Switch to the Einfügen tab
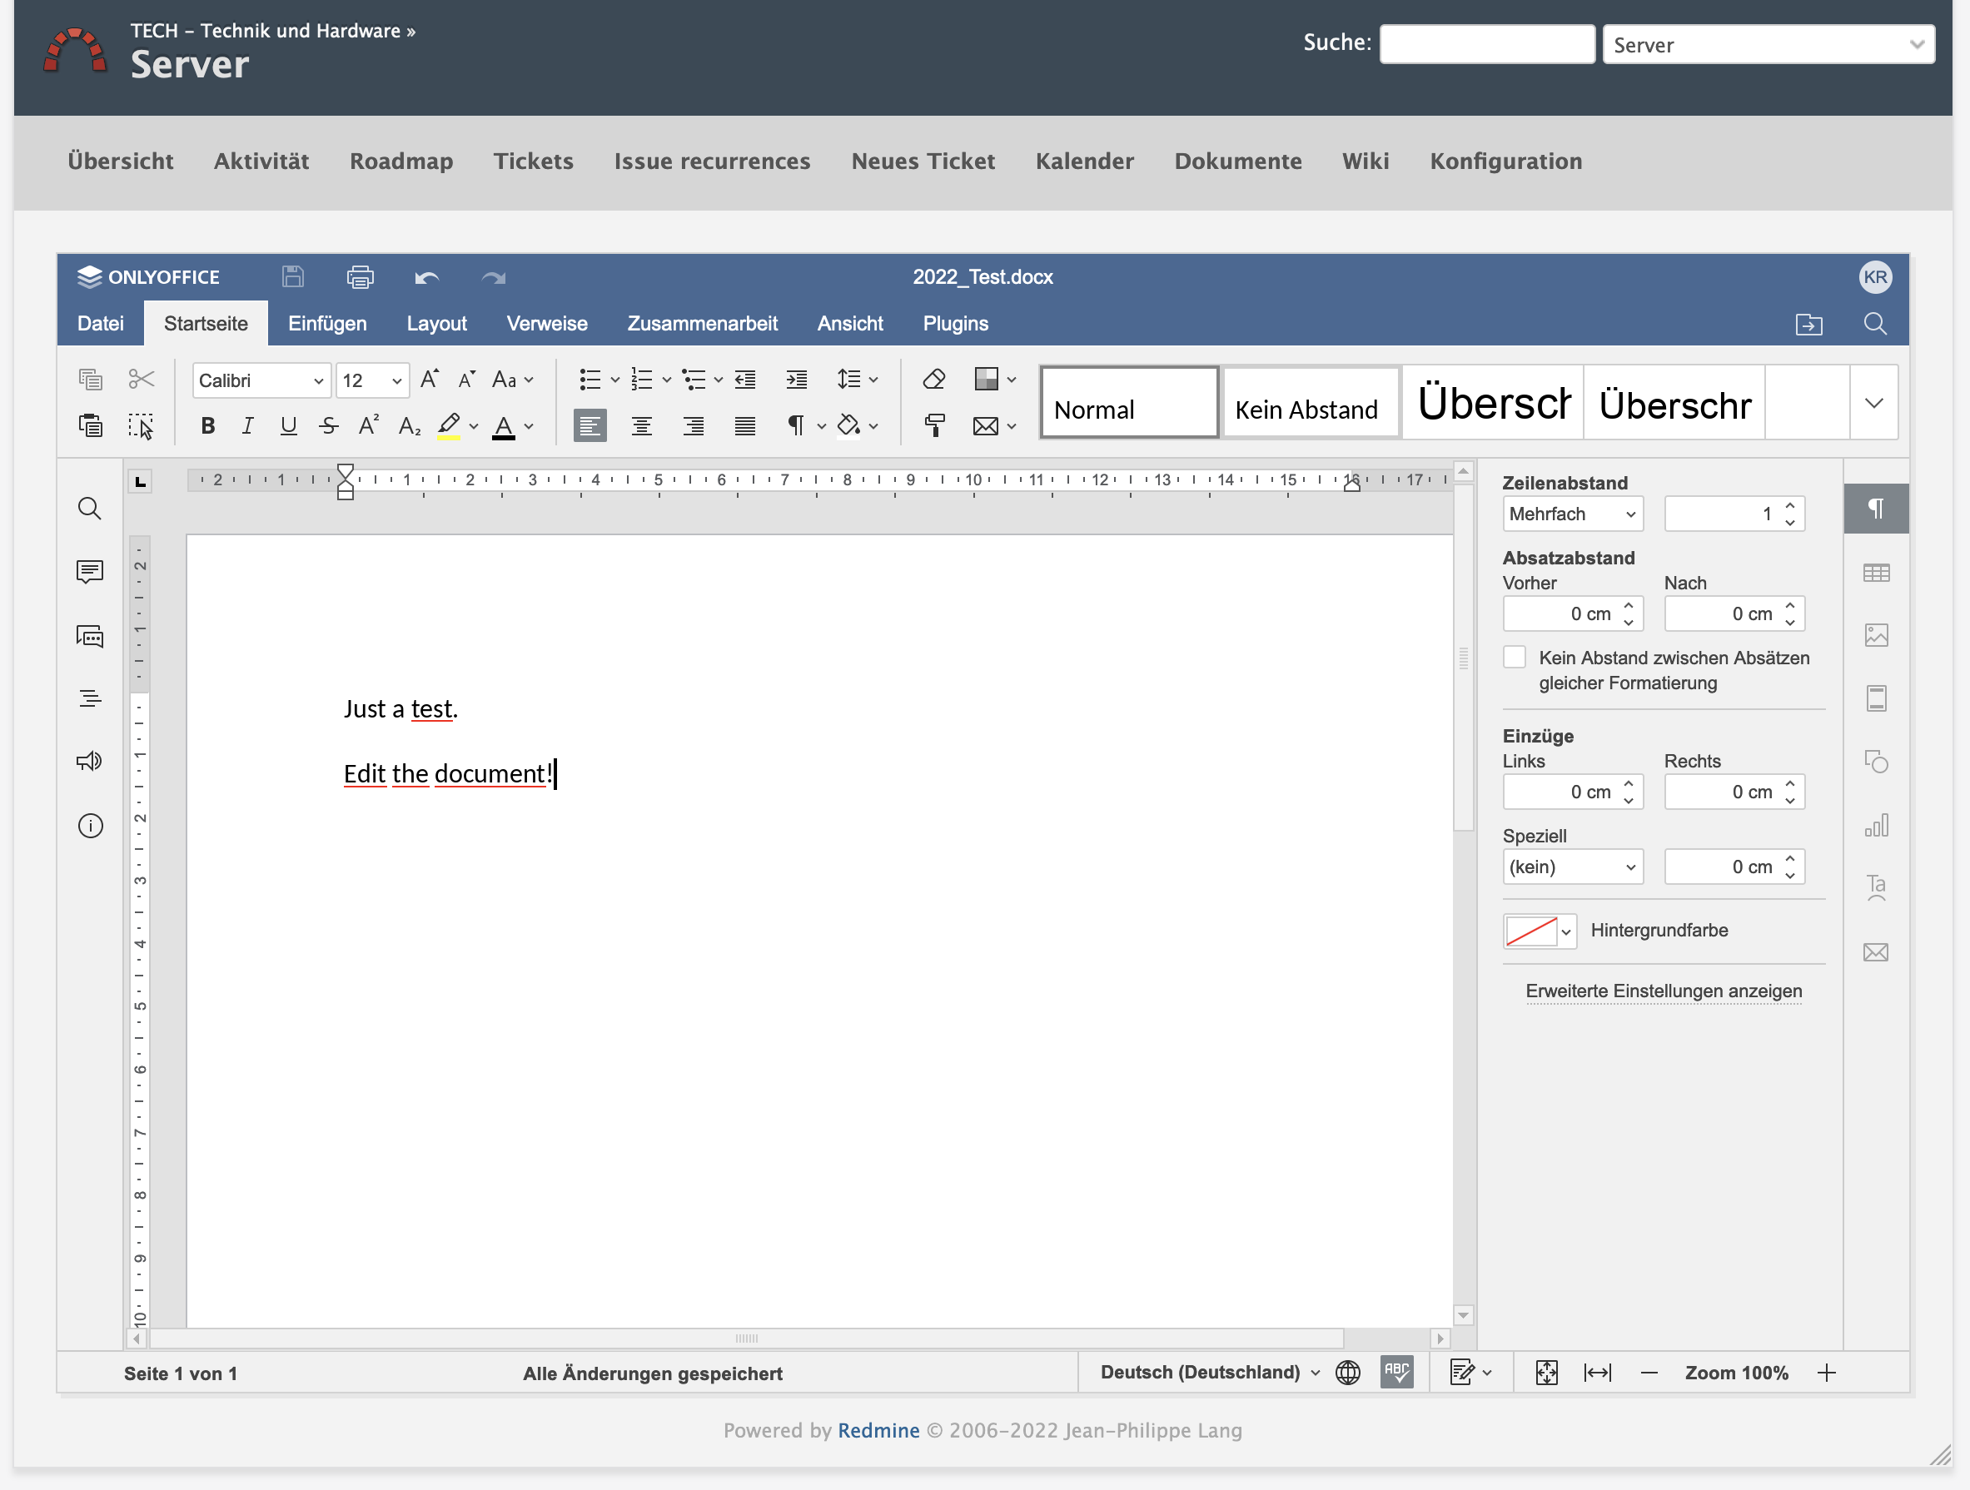1970x1490 pixels. pos(327,323)
